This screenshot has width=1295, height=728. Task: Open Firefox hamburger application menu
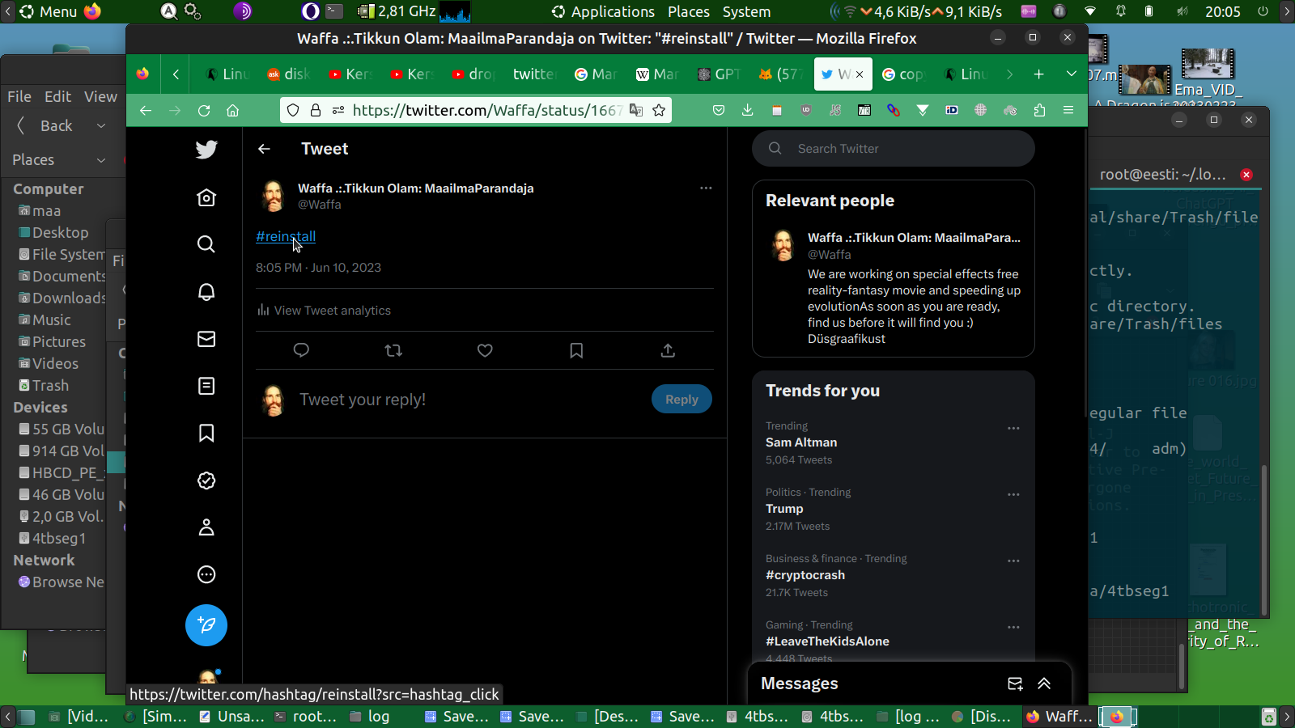(x=1068, y=110)
